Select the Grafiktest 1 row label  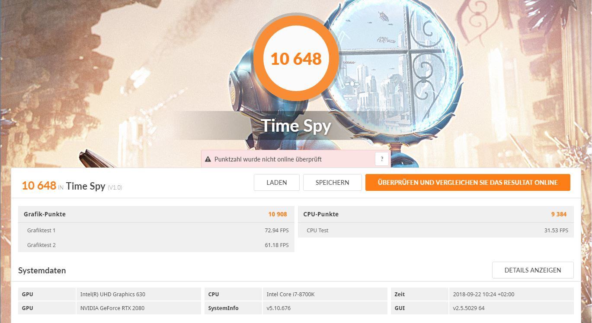point(41,230)
